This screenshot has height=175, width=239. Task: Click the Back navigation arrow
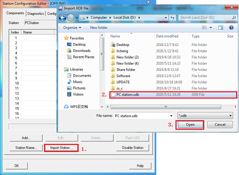(x=62, y=18)
